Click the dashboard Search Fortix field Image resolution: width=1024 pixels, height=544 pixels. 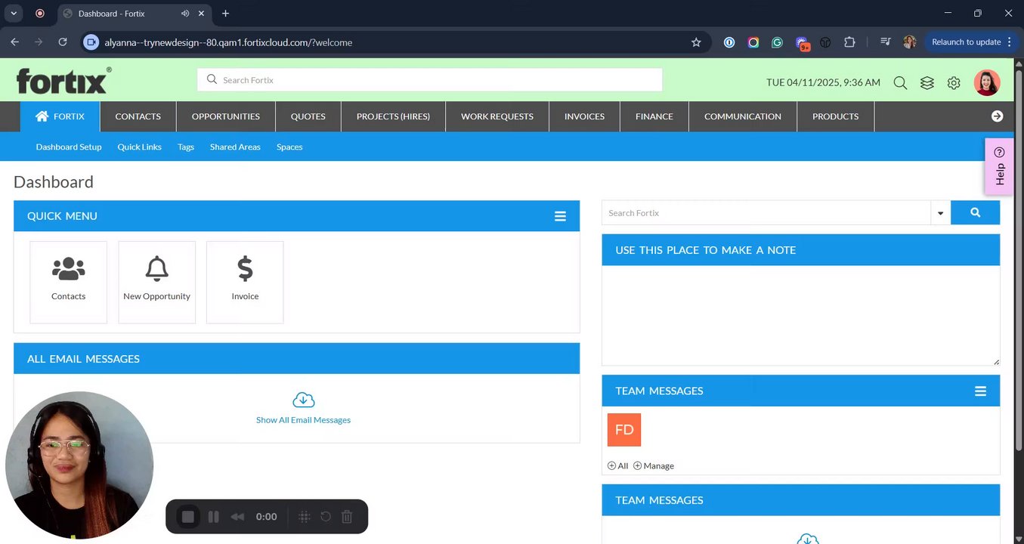point(766,213)
